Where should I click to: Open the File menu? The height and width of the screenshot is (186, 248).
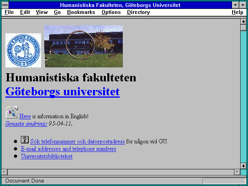9,12
